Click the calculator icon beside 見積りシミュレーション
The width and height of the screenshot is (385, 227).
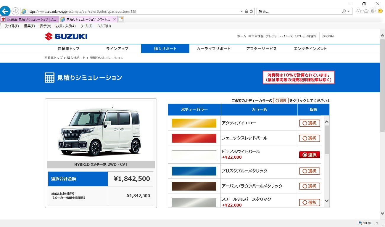(x=49, y=78)
